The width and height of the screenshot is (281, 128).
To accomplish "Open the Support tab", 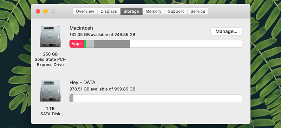I will [176, 11].
